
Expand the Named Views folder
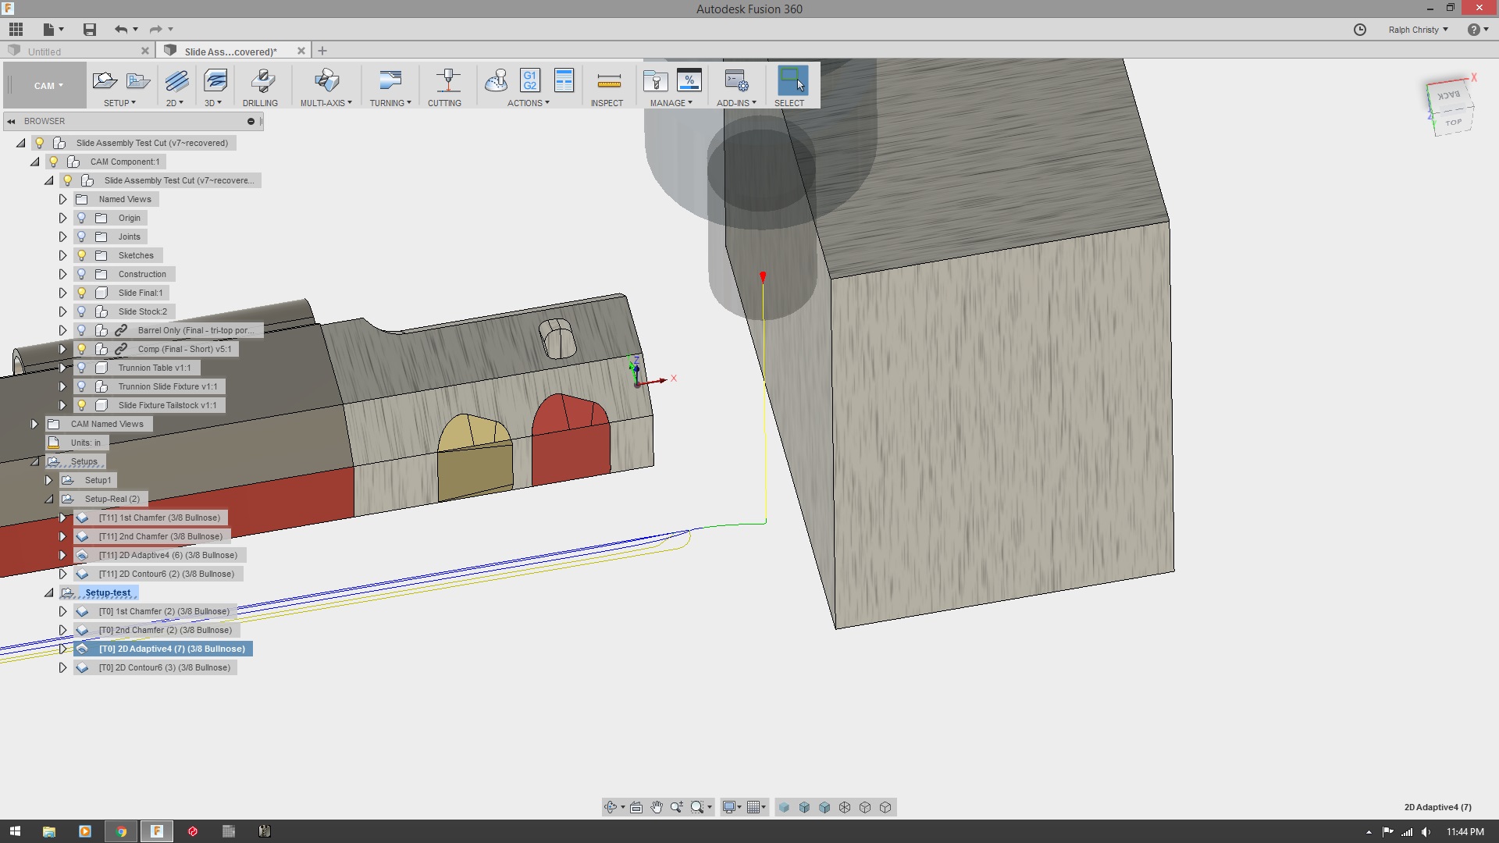point(62,199)
